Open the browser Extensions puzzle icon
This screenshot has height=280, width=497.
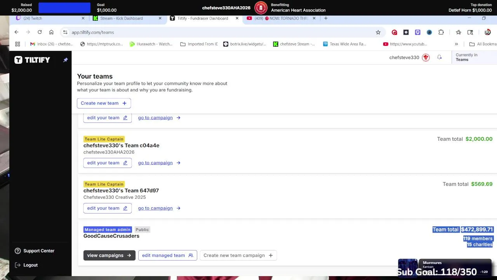click(441, 32)
